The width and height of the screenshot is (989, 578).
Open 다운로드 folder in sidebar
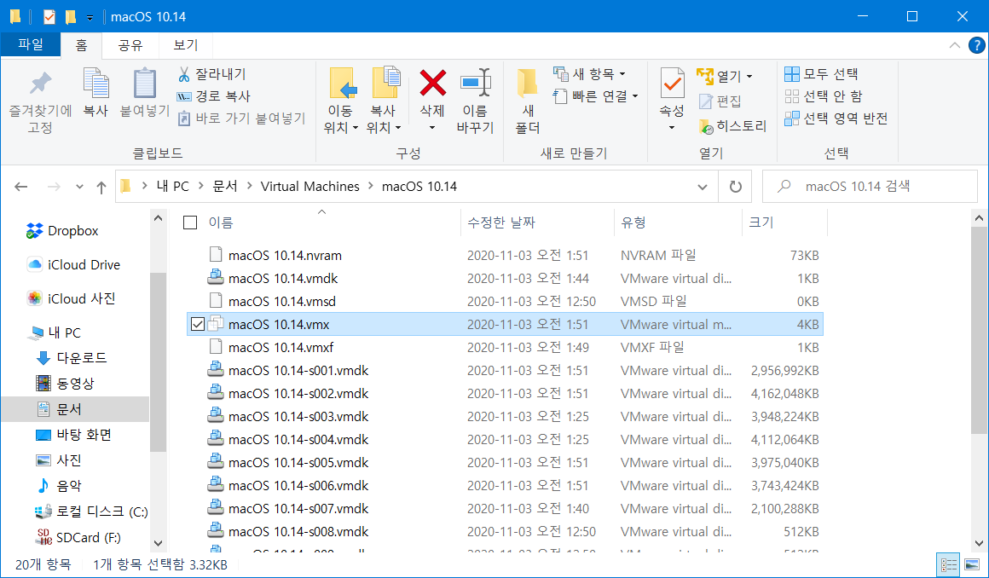click(x=72, y=358)
